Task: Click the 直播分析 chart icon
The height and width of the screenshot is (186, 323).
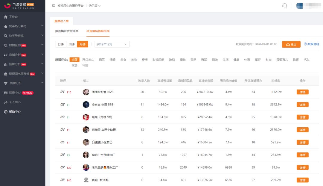Action: coord(6,55)
